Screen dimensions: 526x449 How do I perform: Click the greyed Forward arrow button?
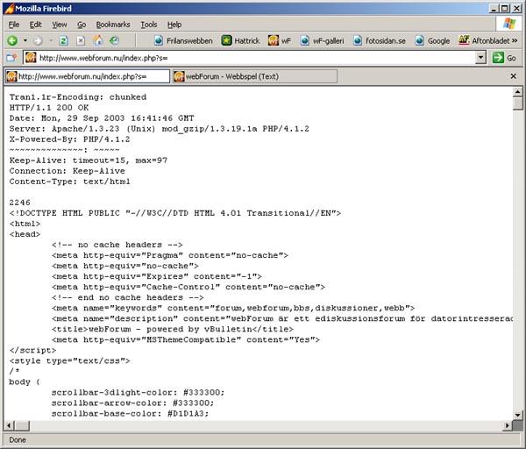tap(38, 40)
